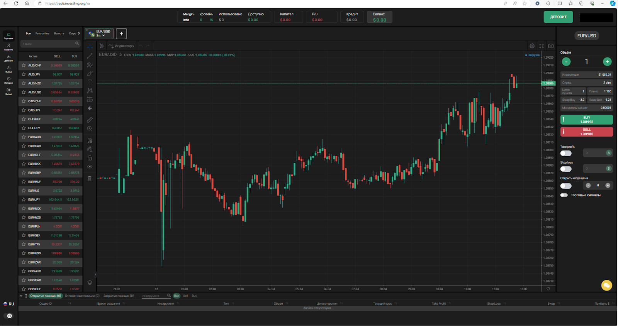Click the trash icon to remove drawings
Screen dimensions: 618x326
[x=90, y=179]
